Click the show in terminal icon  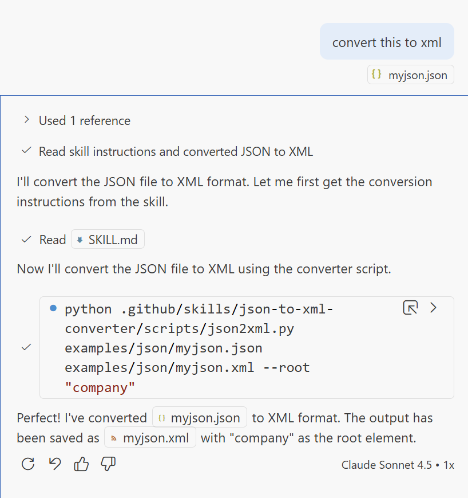pos(410,308)
